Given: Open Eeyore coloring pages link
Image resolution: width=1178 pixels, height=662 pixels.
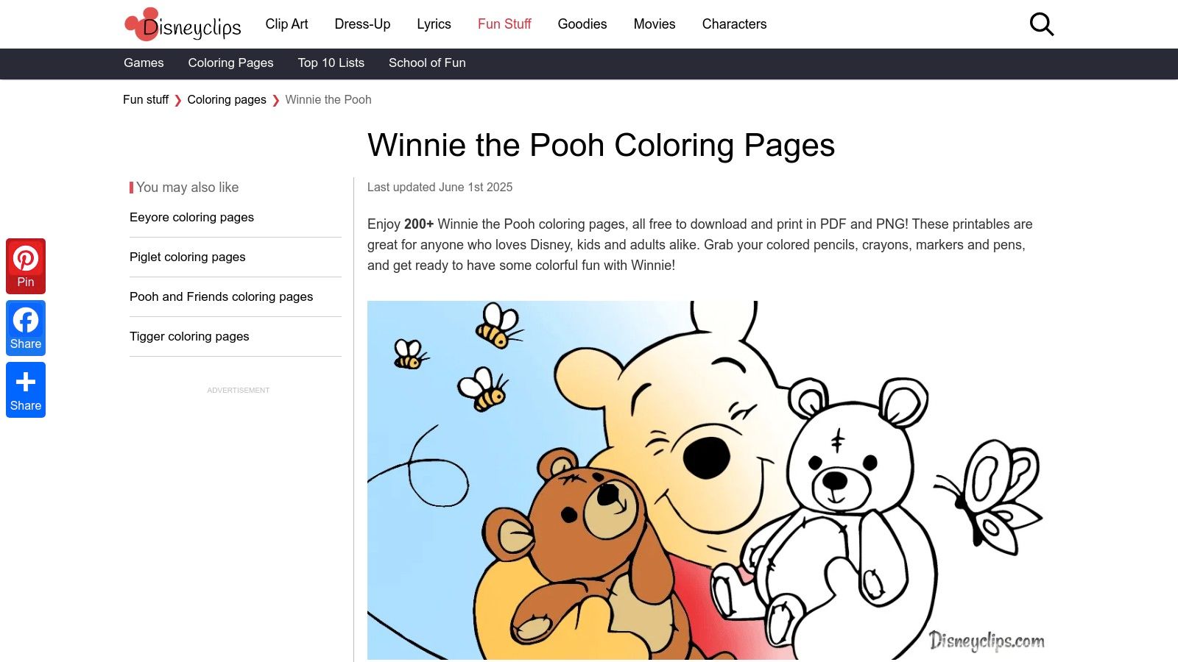Looking at the screenshot, I should tap(191, 218).
